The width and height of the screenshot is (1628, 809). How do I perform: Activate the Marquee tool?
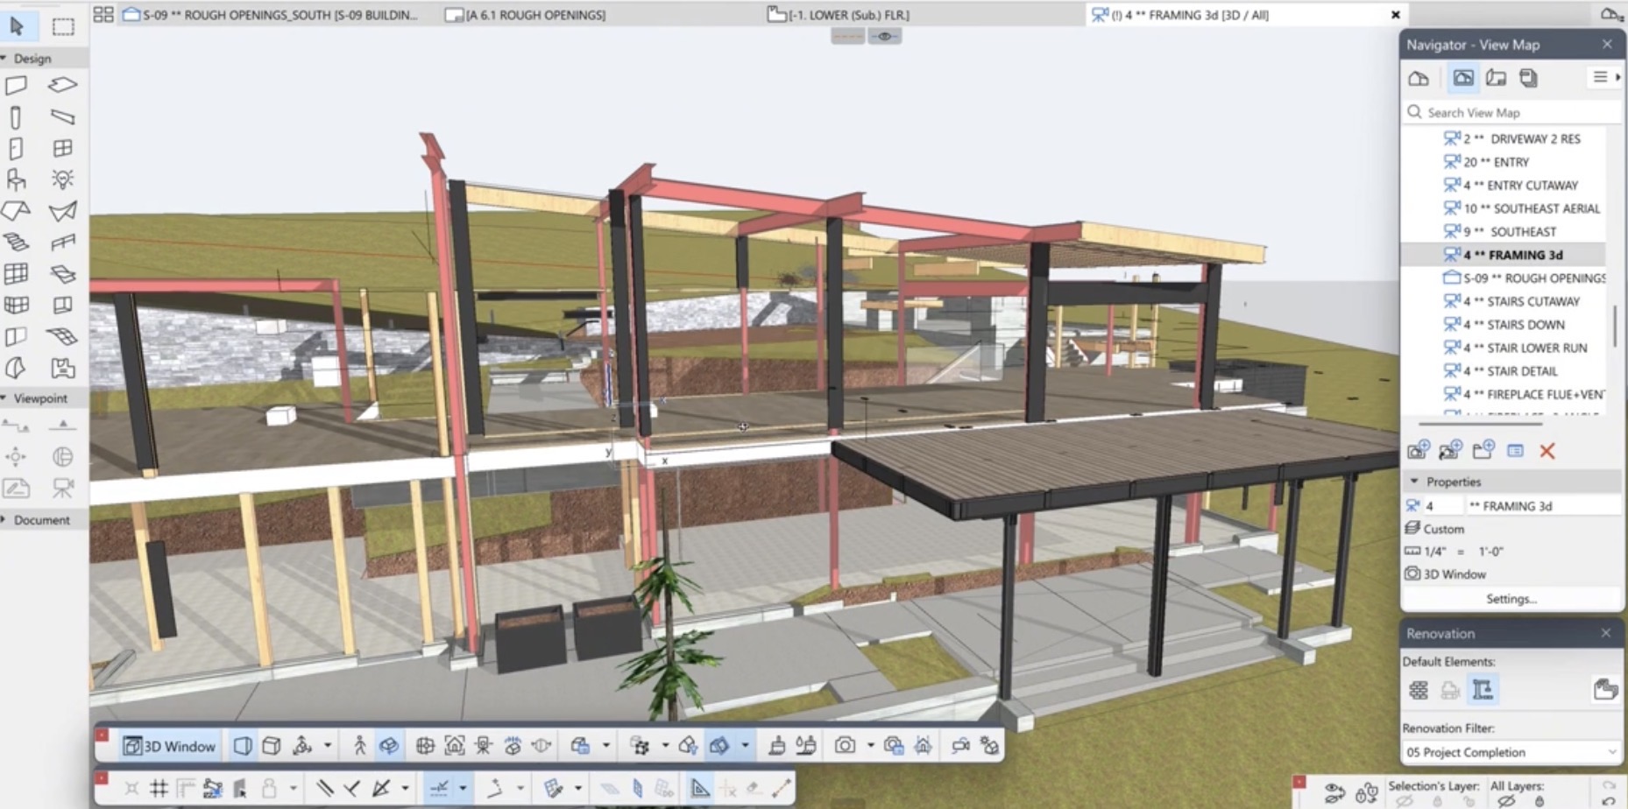tap(63, 26)
